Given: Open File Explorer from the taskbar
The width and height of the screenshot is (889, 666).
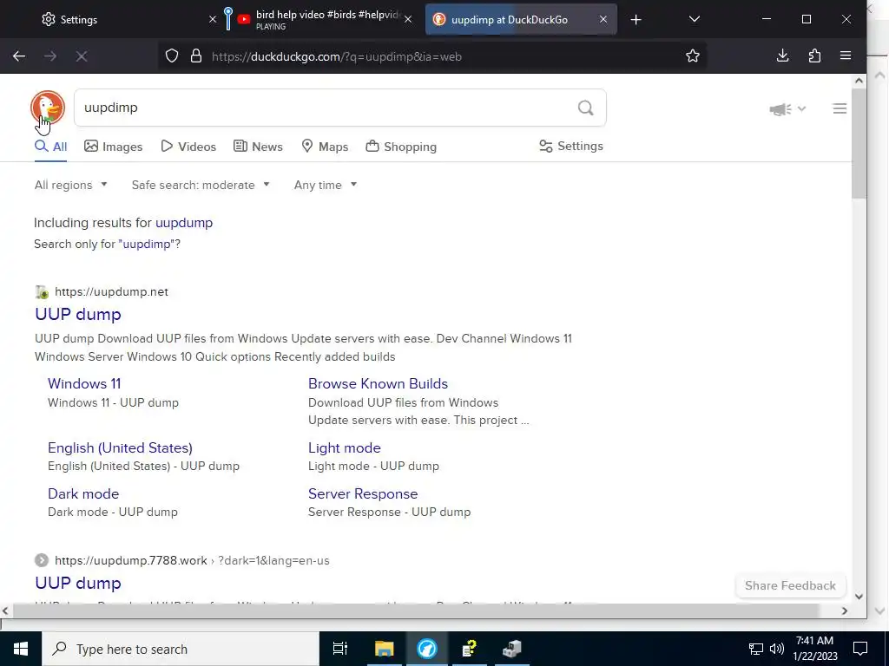Looking at the screenshot, I should tap(384, 649).
